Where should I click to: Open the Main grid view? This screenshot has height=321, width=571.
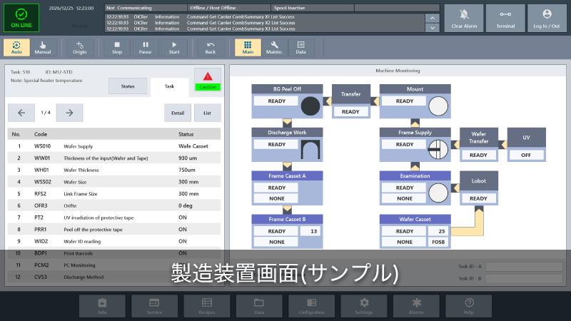[248, 47]
